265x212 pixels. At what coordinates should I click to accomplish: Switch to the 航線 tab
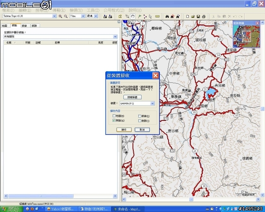pyautogui.click(x=24, y=26)
